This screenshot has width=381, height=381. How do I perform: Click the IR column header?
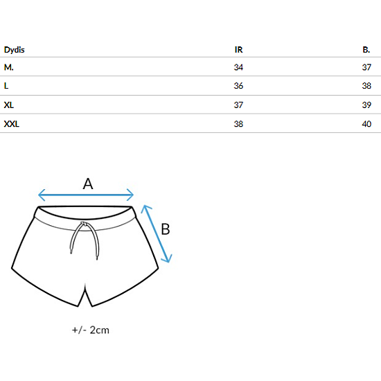pos(238,50)
